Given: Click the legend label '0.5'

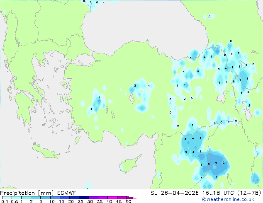Looking at the screenshot, I should (x=15, y=201).
